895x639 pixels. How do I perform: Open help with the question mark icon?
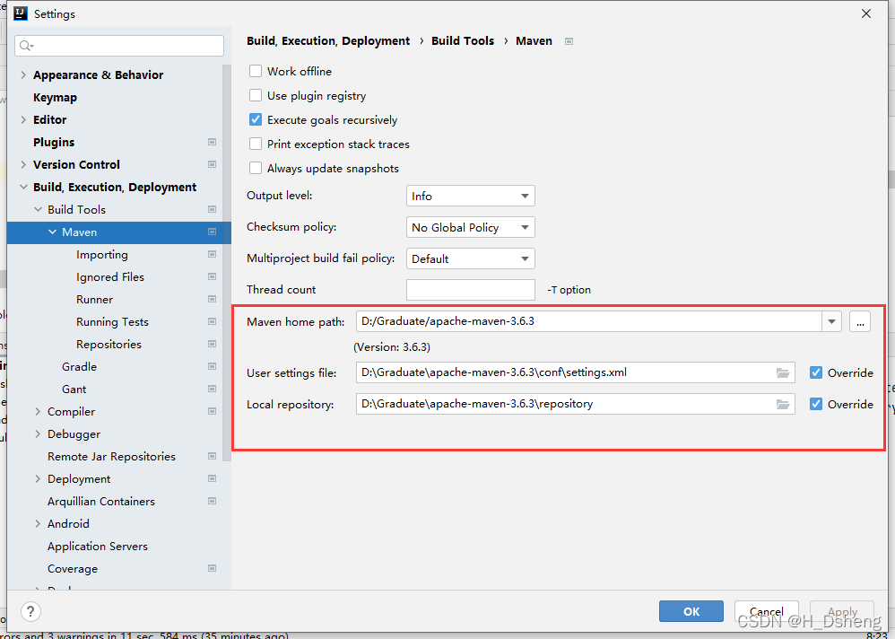click(x=30, y=611)
